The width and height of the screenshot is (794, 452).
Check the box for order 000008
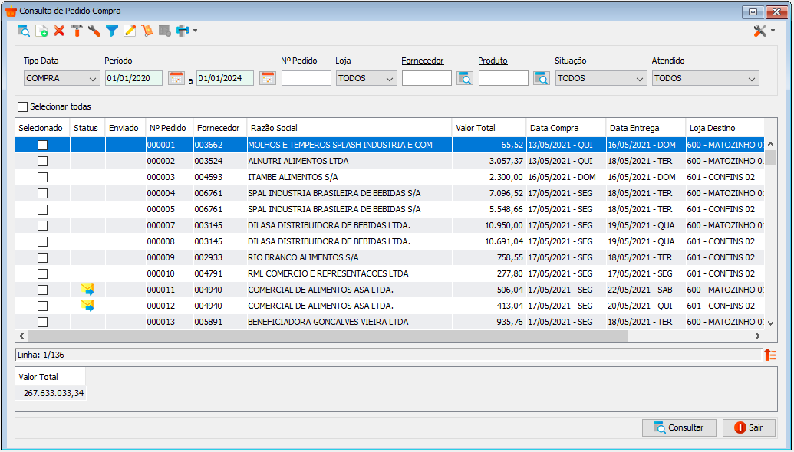(42, 241)
